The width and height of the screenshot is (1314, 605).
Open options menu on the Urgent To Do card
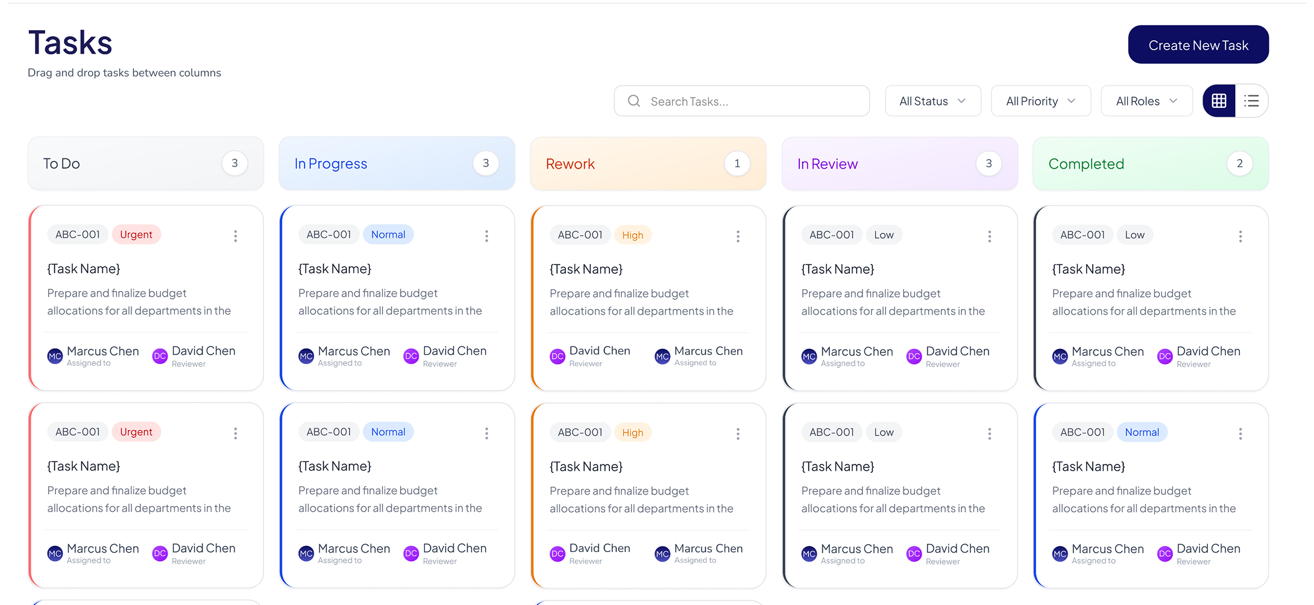pyautogui.click(x=235, y=236)
